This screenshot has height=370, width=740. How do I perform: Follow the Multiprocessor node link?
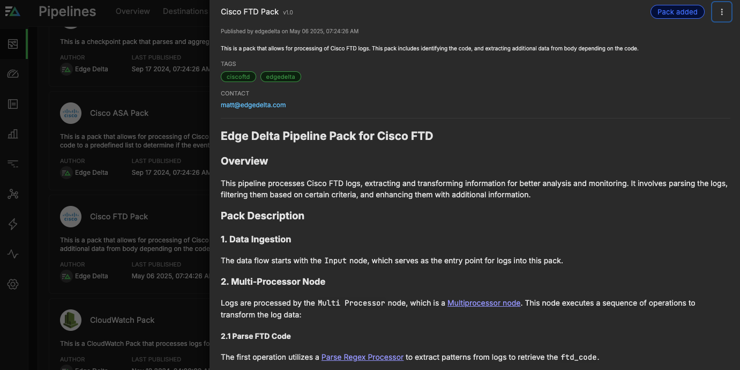(x=484, y=303)
